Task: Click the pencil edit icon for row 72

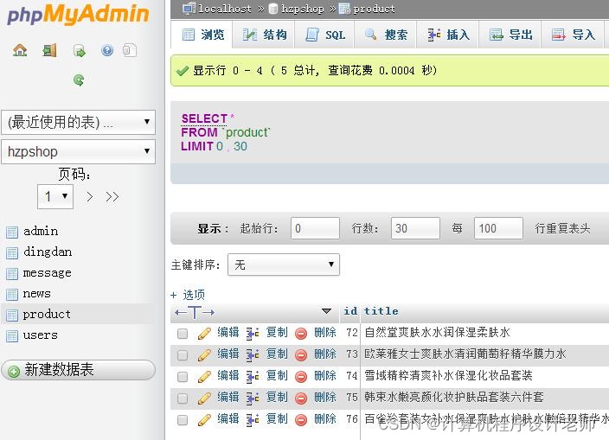Action: click(x=204, y=334)
